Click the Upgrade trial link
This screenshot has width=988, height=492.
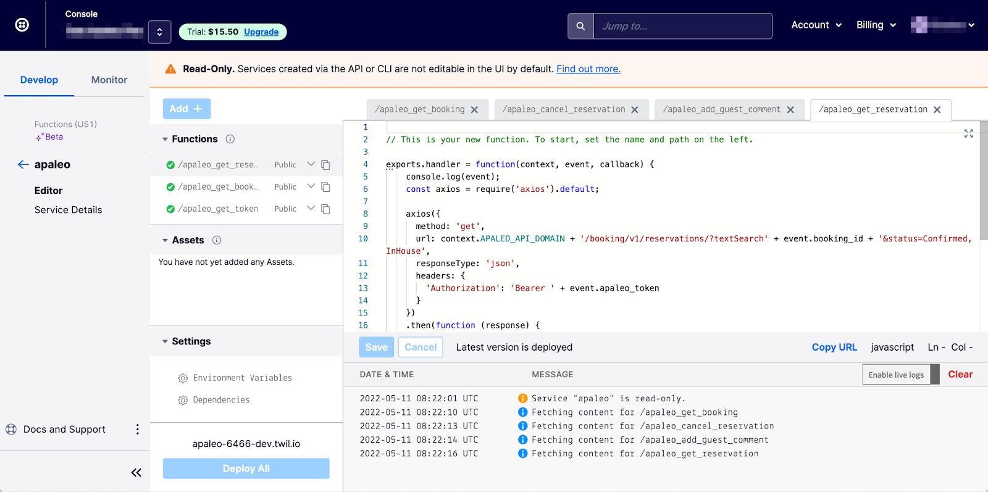coord(261,32)
